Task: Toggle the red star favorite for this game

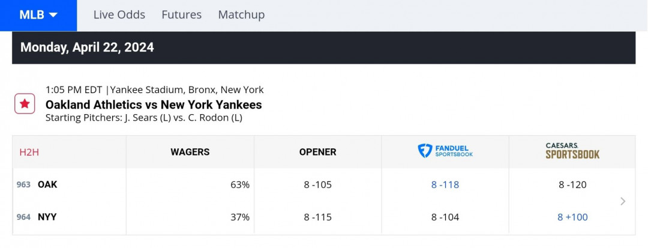Action: pos(25,103)
